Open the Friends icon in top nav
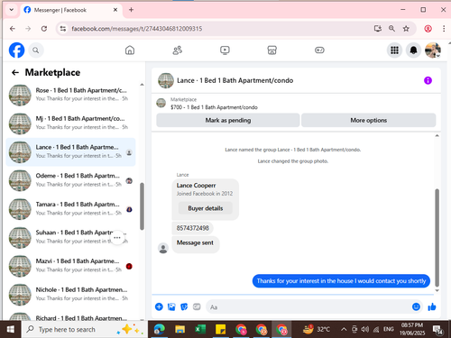This screenshot has width=451, height=338. (x=178, y=50)
